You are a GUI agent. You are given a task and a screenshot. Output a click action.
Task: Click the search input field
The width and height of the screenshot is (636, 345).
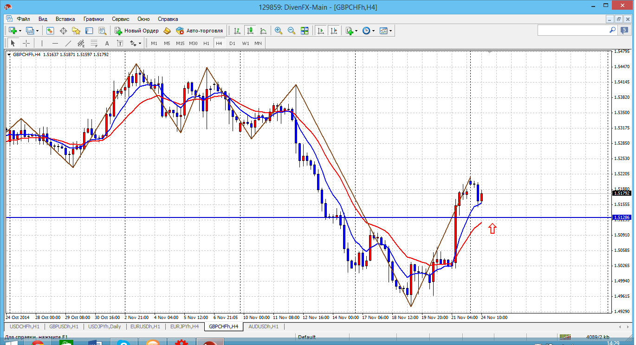(573, 30)
